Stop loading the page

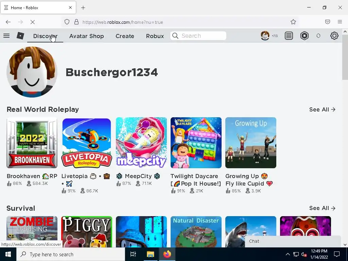(x=32, y=22)
